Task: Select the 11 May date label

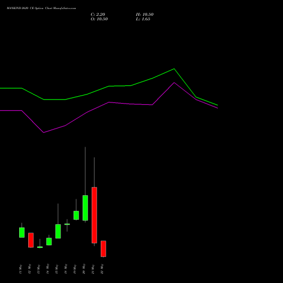Action: point(20,269)
